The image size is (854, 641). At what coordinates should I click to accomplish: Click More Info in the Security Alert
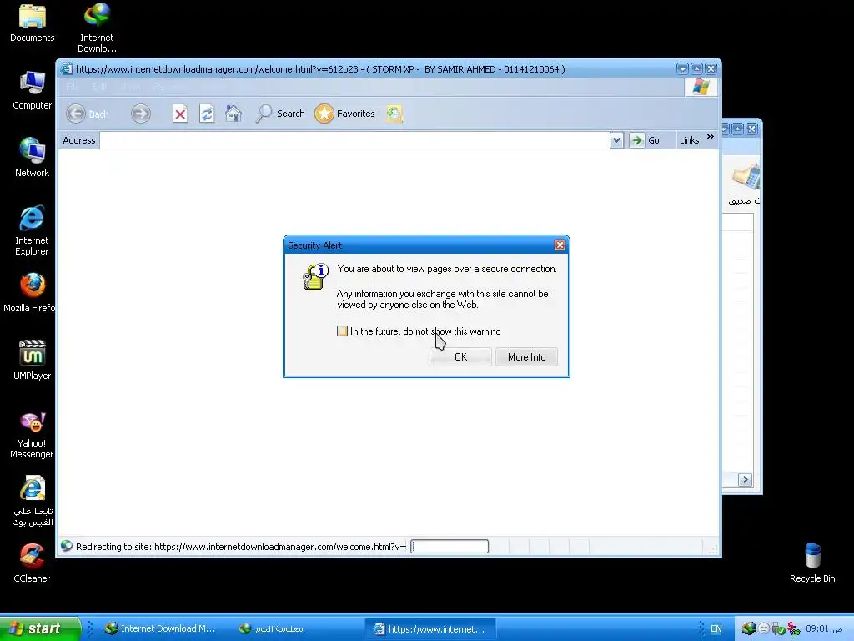point(527,357)
